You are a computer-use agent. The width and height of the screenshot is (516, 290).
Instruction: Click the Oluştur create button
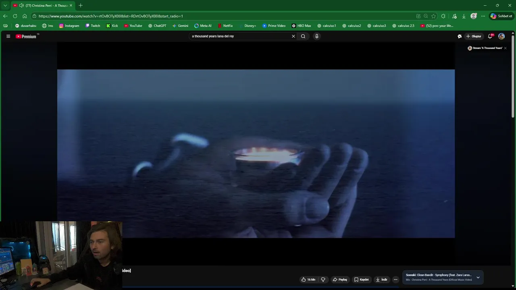click(x=474, y=36)
